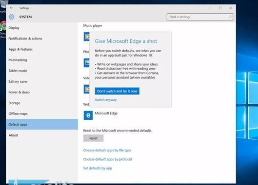Image resolution: width=258 pixels, height=185 pixels.
Task: Click the Microsoft Edge web browser label
Action: pyautogui.click(x=106, y=113)
